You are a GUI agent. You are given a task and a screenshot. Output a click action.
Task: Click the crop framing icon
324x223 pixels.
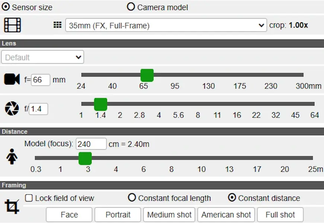click(12, 206)
